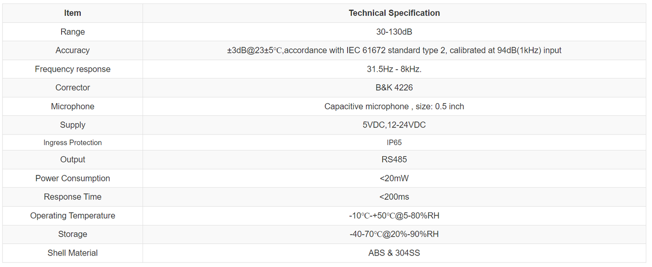This screenshot has height=267, width=652.
Task: Click the "5VDC,12-24VDC" supply value
Action: pyautogui.click(x=394, y=125)
